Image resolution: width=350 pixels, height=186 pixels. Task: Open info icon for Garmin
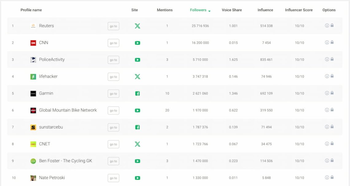tap(327, 93)
